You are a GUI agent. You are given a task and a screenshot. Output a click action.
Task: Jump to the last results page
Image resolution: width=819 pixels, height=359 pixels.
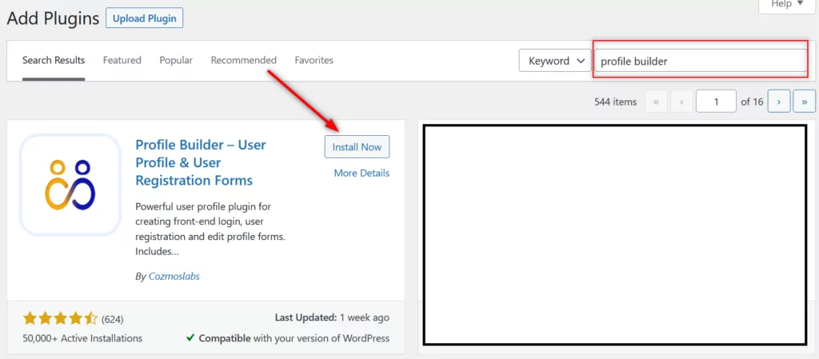pos(804,102)
